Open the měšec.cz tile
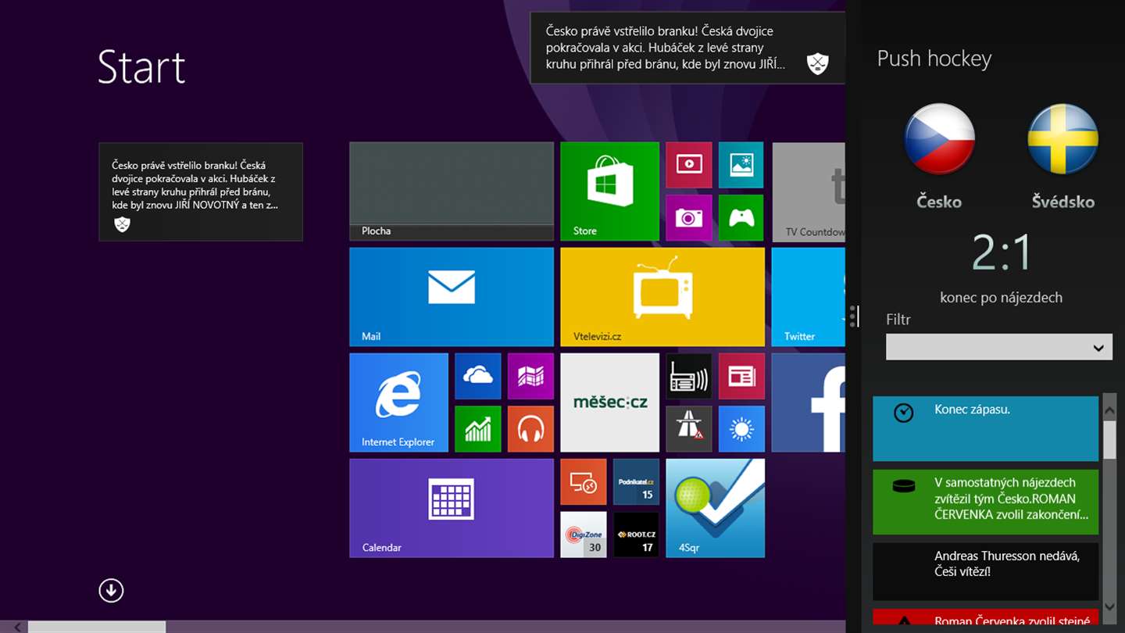This screenshot has width=1125, height=633. tap(609, 402)
